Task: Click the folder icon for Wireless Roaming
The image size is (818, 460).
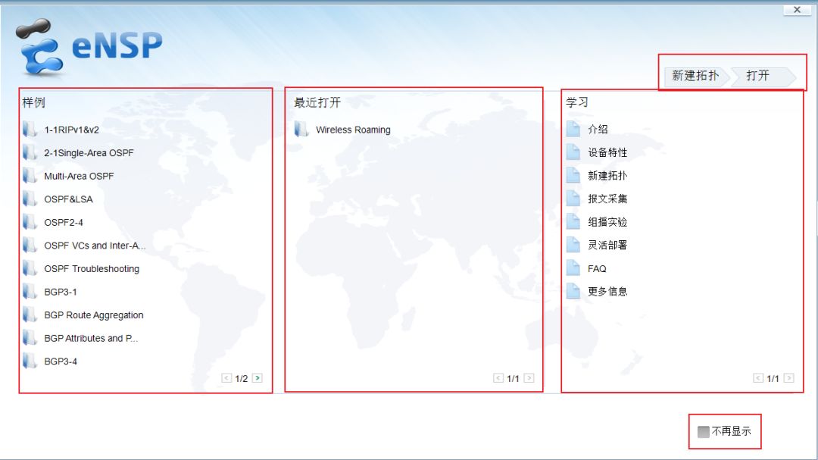Action: pos(301,129)
